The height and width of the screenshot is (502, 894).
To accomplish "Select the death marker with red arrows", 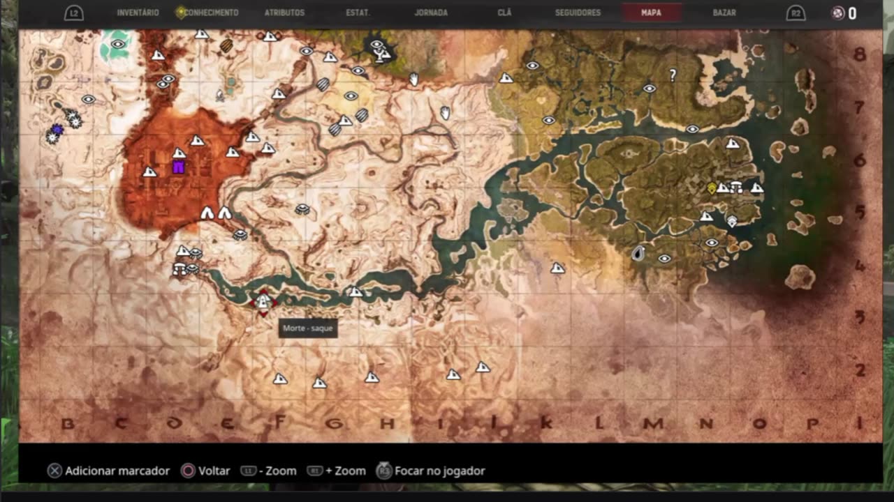I will click(x=263, y=302).
